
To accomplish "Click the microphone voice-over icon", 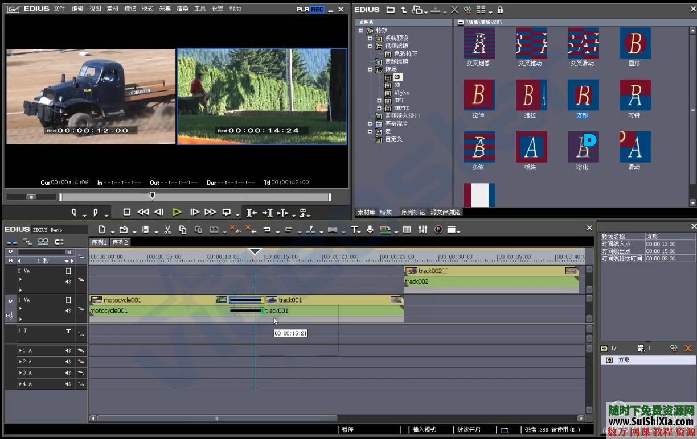I will 370,230.
